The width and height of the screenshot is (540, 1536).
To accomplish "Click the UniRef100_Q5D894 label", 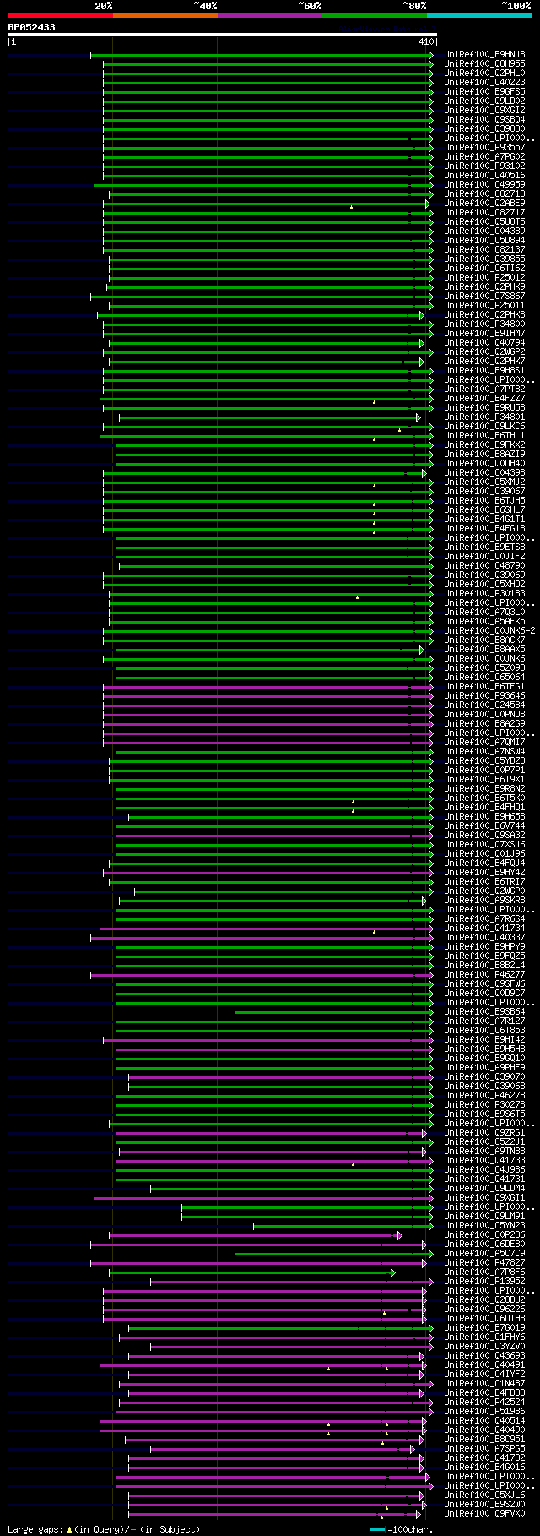I will pos(484,241).
